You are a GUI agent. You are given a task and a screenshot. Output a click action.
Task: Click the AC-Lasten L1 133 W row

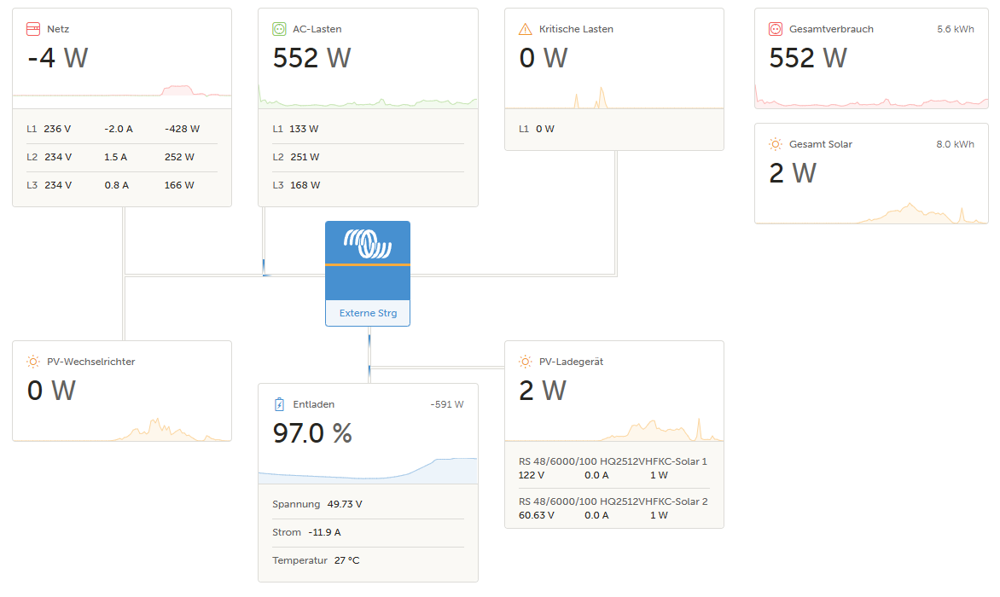[x=368, y=129]
